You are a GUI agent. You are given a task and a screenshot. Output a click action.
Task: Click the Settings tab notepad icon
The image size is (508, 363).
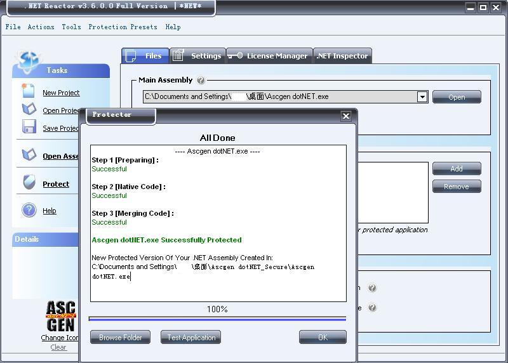[x=178, y=55]
